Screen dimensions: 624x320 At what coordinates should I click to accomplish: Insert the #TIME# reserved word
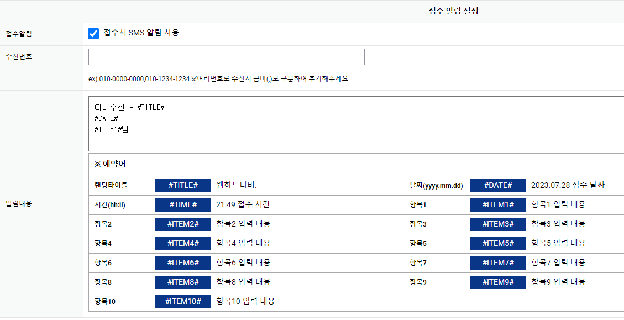[x=183, y=204]
